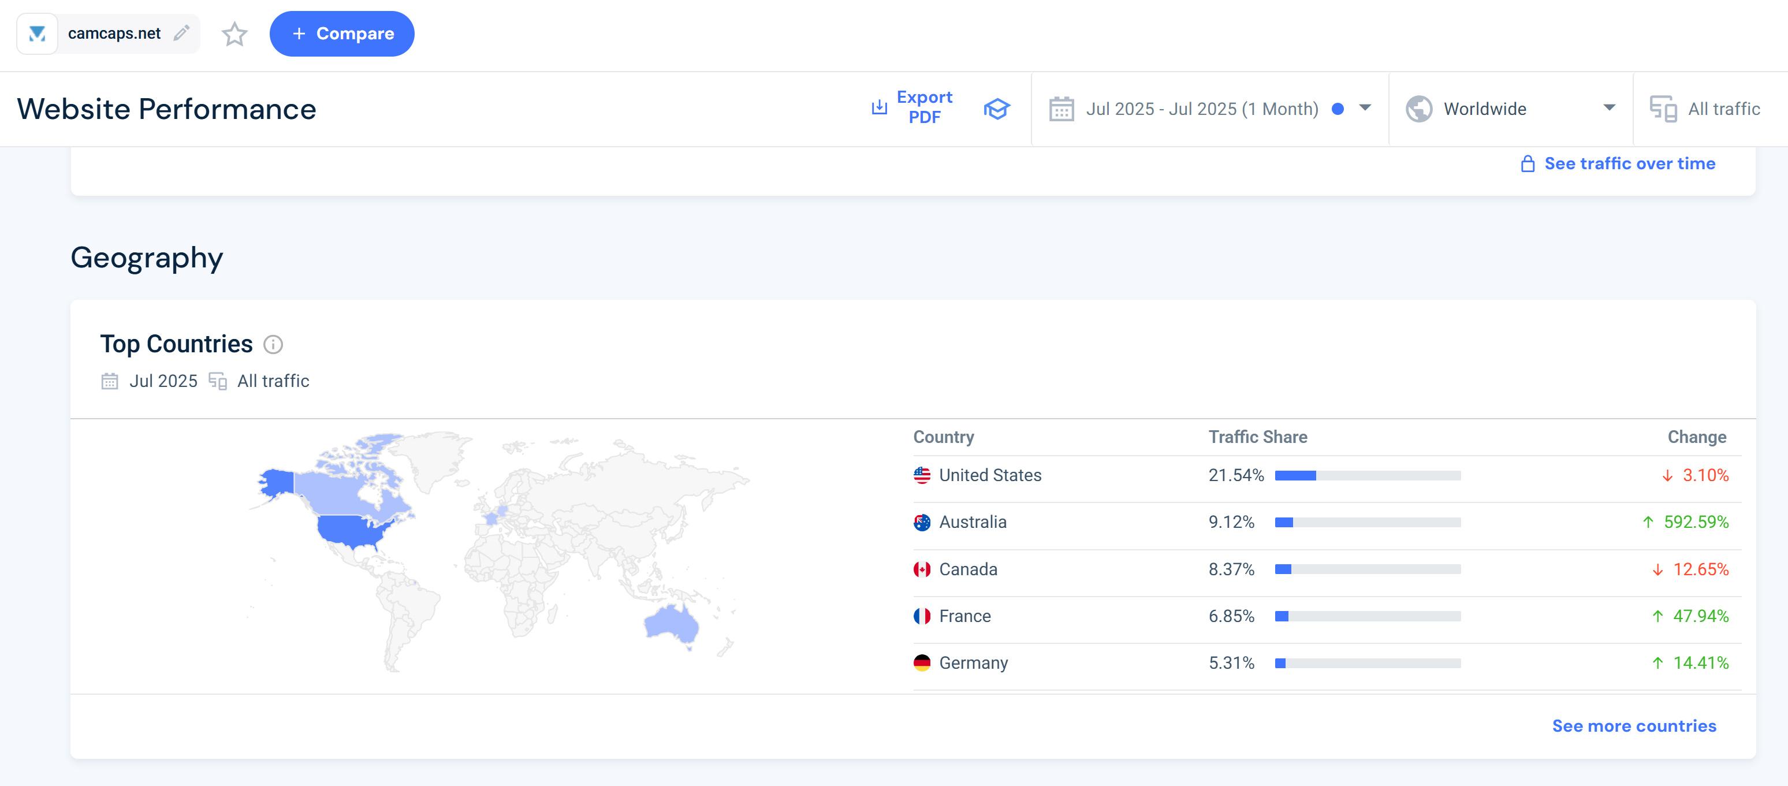The height and width of the screenshot is (786, 1788).
Task: Expand the Worldwide country dropdown
Action: pyautogui.click(x=1609, y=107)
